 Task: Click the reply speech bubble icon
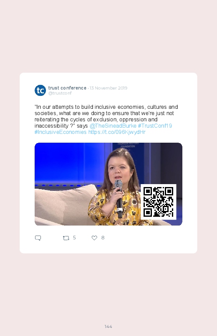pos(38,238)
